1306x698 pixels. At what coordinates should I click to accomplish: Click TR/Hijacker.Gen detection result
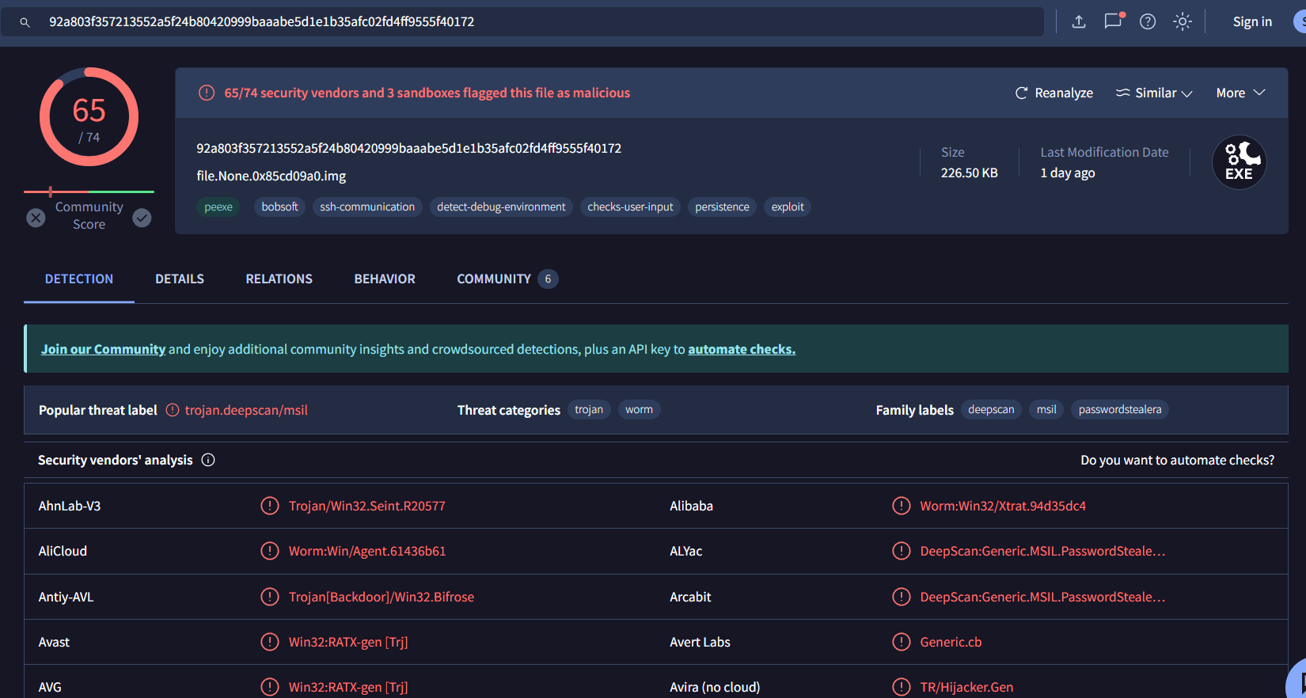pyautogui.click(x=966, y=687)
